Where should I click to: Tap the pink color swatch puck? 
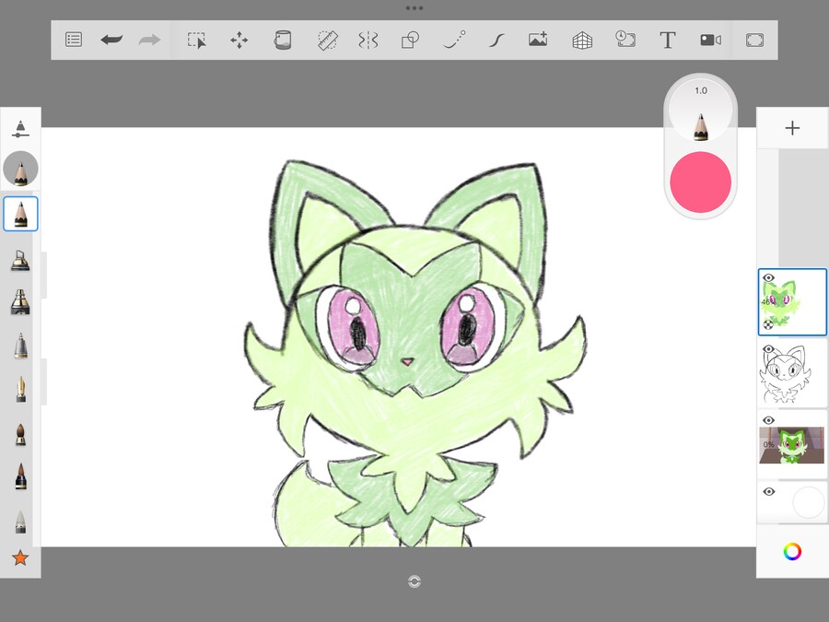(701, 182)
